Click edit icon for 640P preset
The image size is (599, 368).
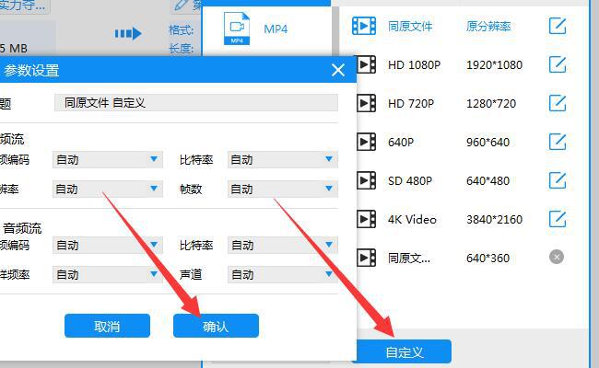(x=558, y=142)
